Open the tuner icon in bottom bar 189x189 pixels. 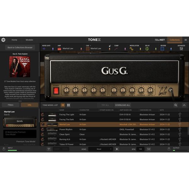49,149
